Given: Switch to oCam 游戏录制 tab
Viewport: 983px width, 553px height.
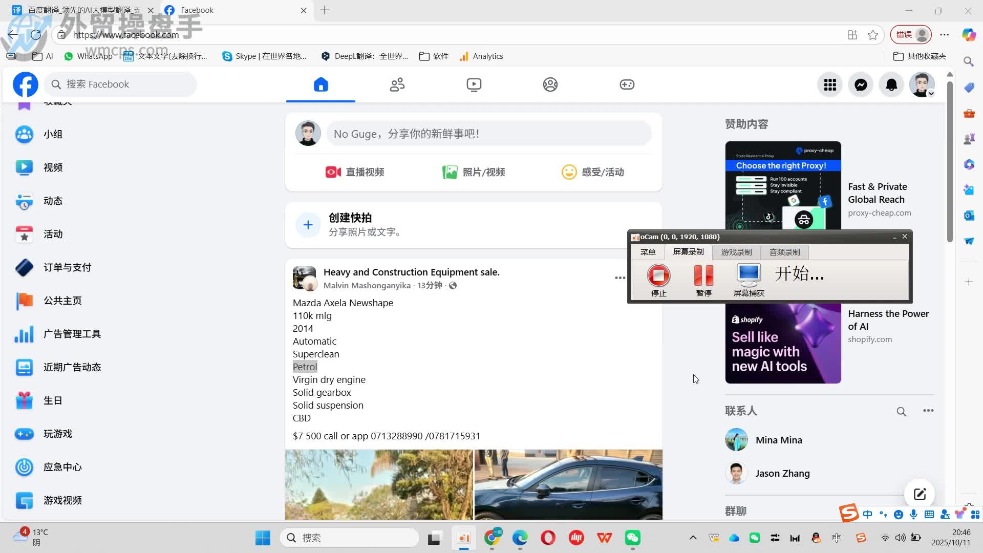Looking at the screenshot, I should (x=736, y=252).
